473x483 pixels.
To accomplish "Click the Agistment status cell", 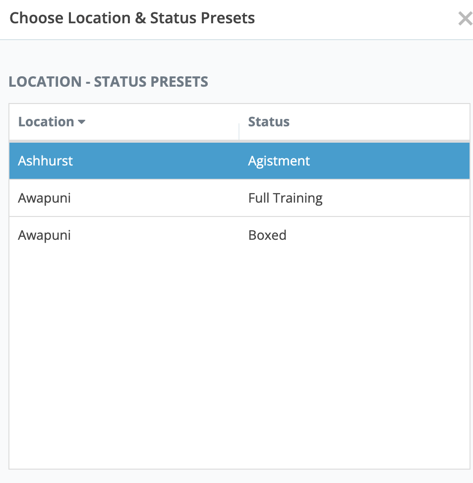I will coord(279,161).
